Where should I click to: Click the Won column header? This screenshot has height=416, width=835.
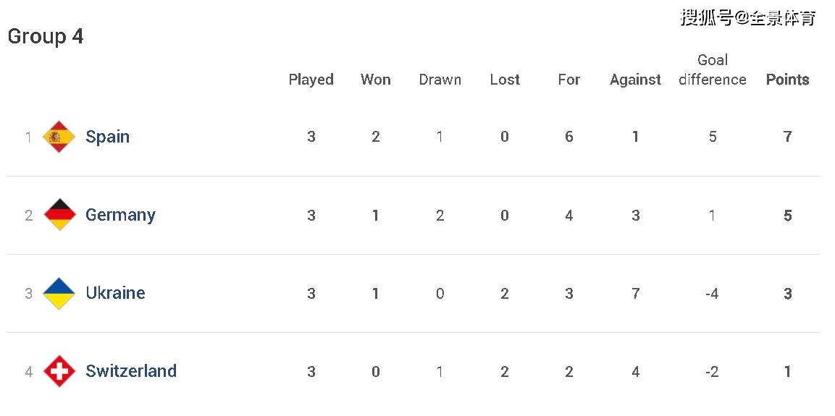tap(375, 80)
